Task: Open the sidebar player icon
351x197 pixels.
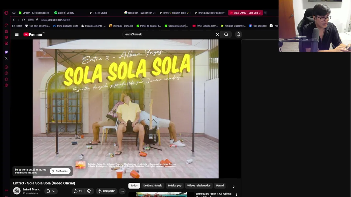Action: click(6, 67)
